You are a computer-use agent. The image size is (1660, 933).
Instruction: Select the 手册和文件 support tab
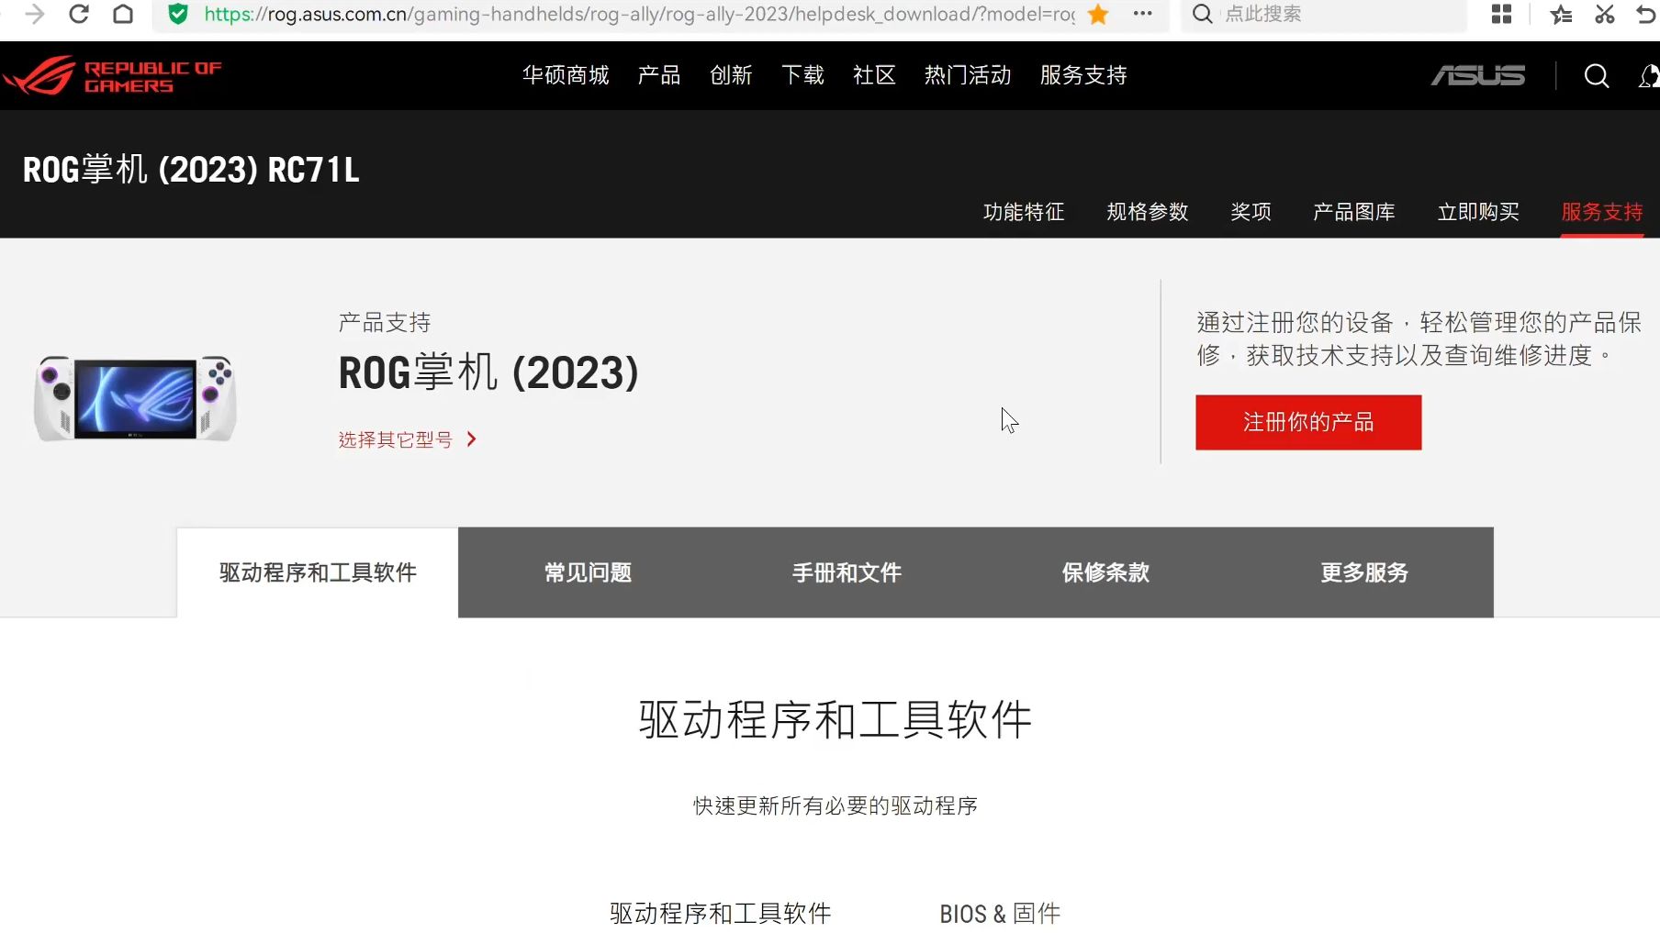coord(847,572)
